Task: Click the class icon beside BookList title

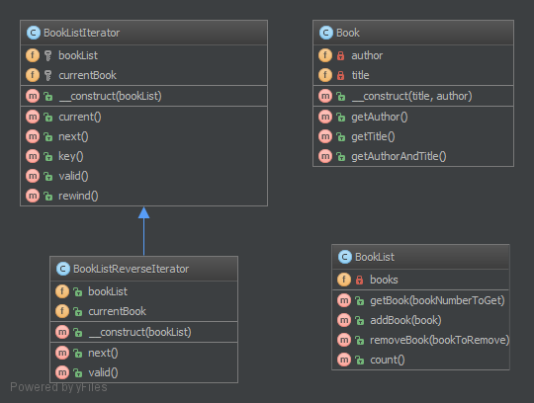Action: tap(345, 257)
